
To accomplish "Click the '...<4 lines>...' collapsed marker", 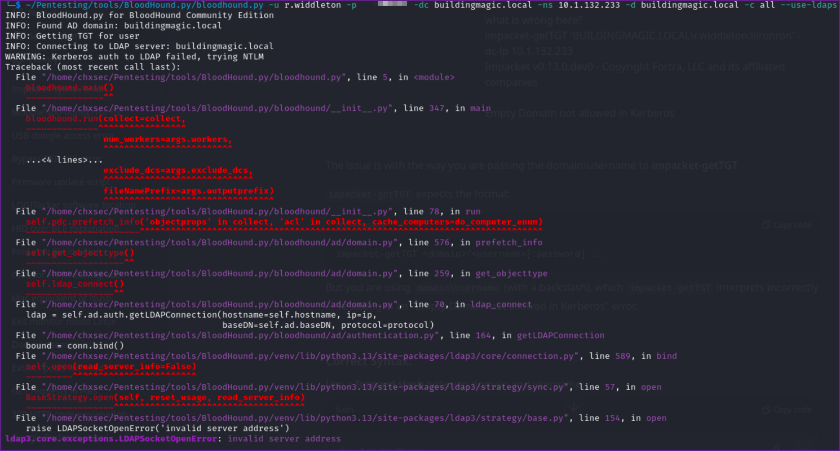I will (64, 160).
